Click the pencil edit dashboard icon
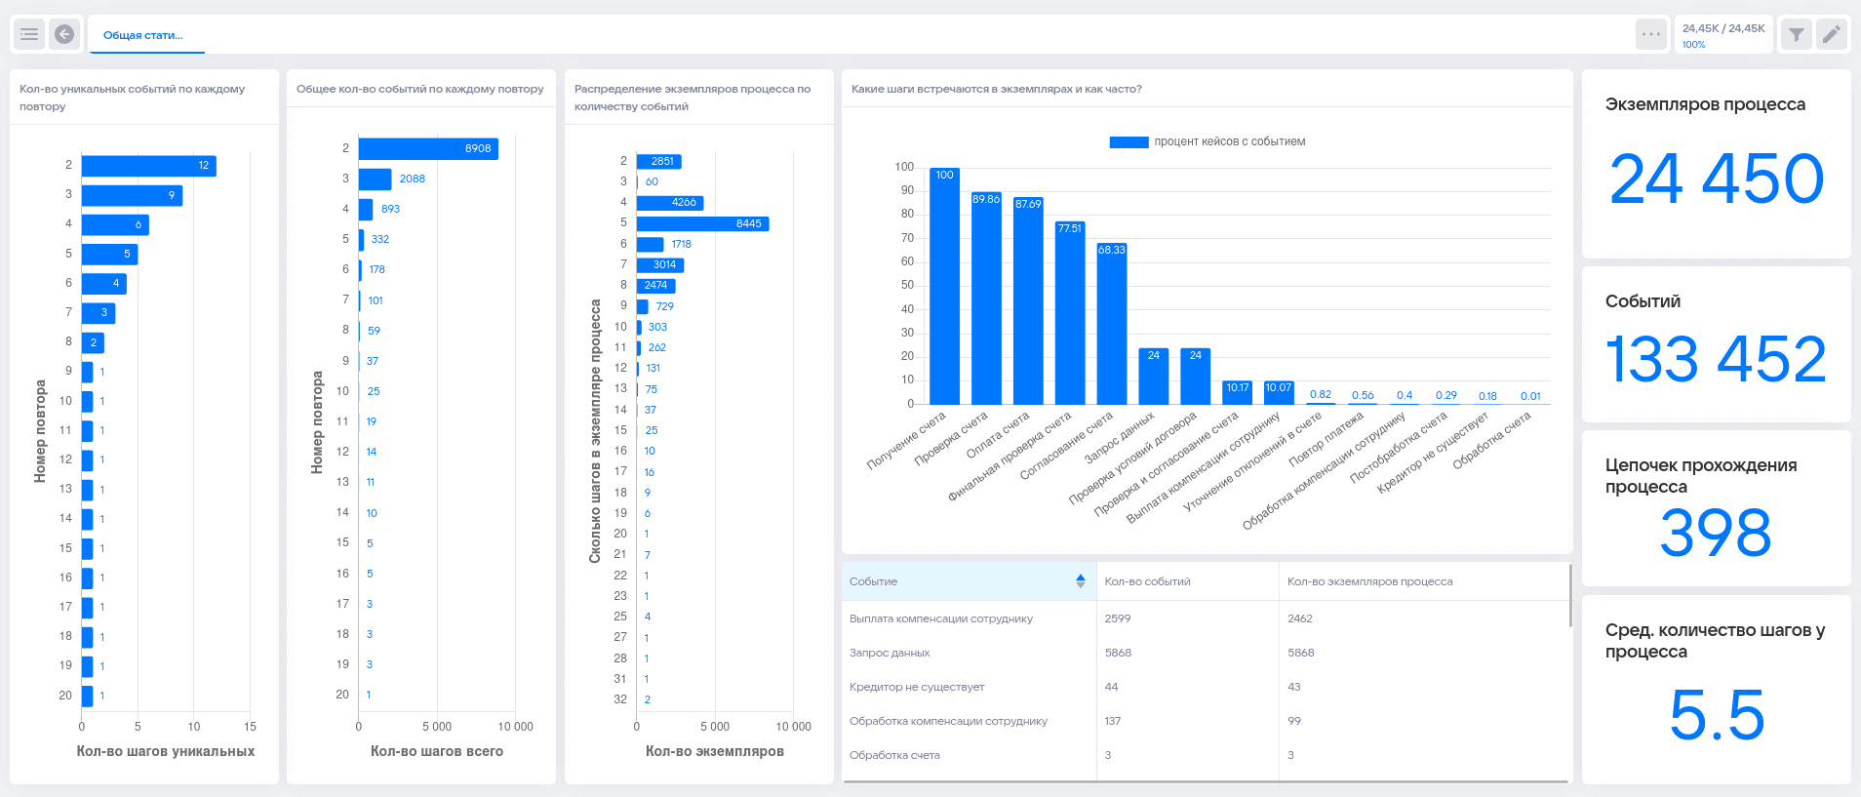Viewport: 1861px width, 797px height. 1832,34
